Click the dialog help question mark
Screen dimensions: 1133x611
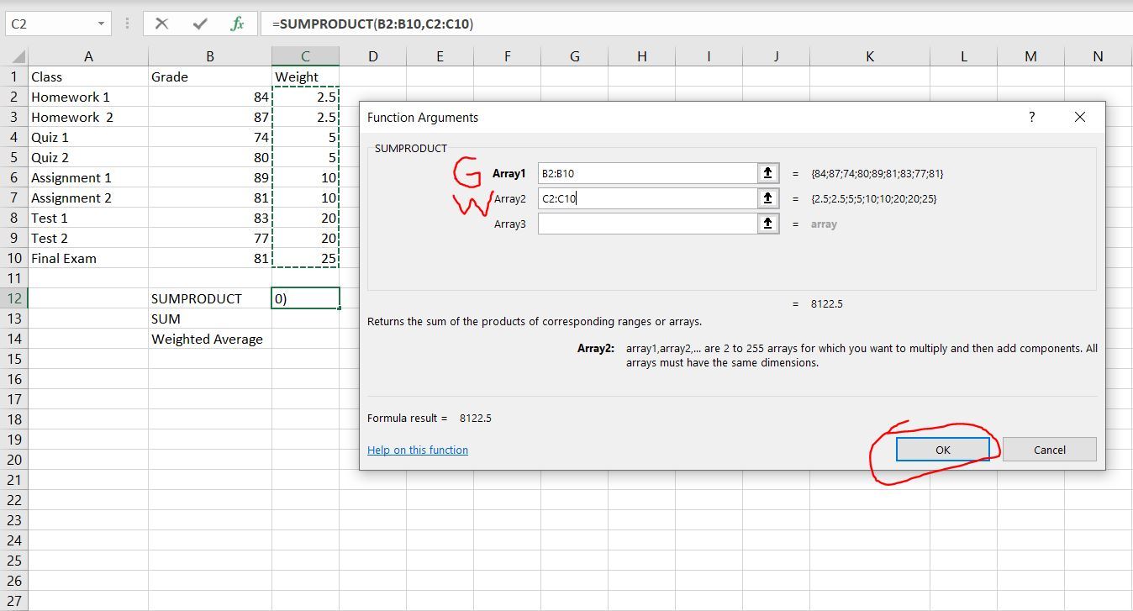pos(1031,117)
